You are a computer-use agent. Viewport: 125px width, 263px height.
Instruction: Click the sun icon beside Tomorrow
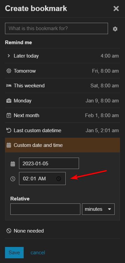(9, 71)
